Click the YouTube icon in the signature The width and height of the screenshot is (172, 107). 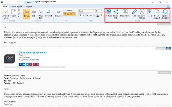pyautogui.click(x=31, y=64)
